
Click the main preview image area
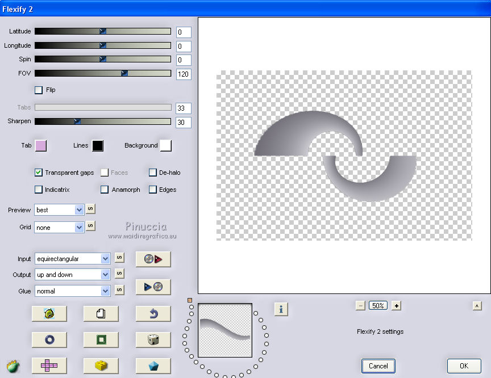pyautogui.click(x=344, y=156)
